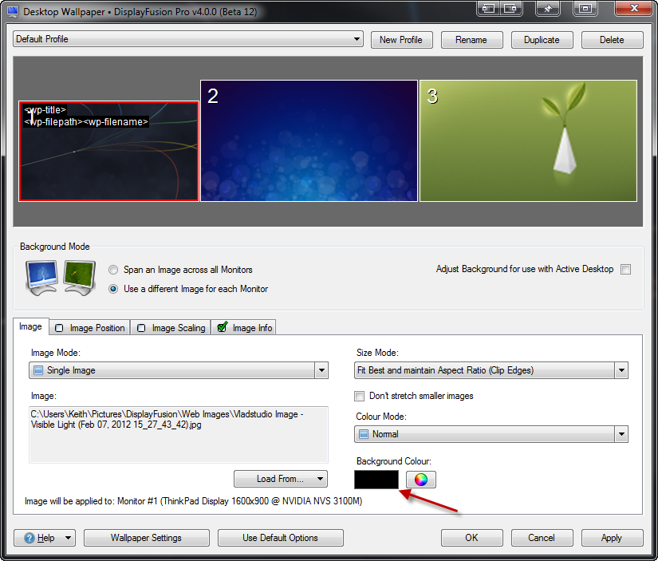Open the Image Info tab
This screenshot has width=658, height=561.
[x=244, y=328]
